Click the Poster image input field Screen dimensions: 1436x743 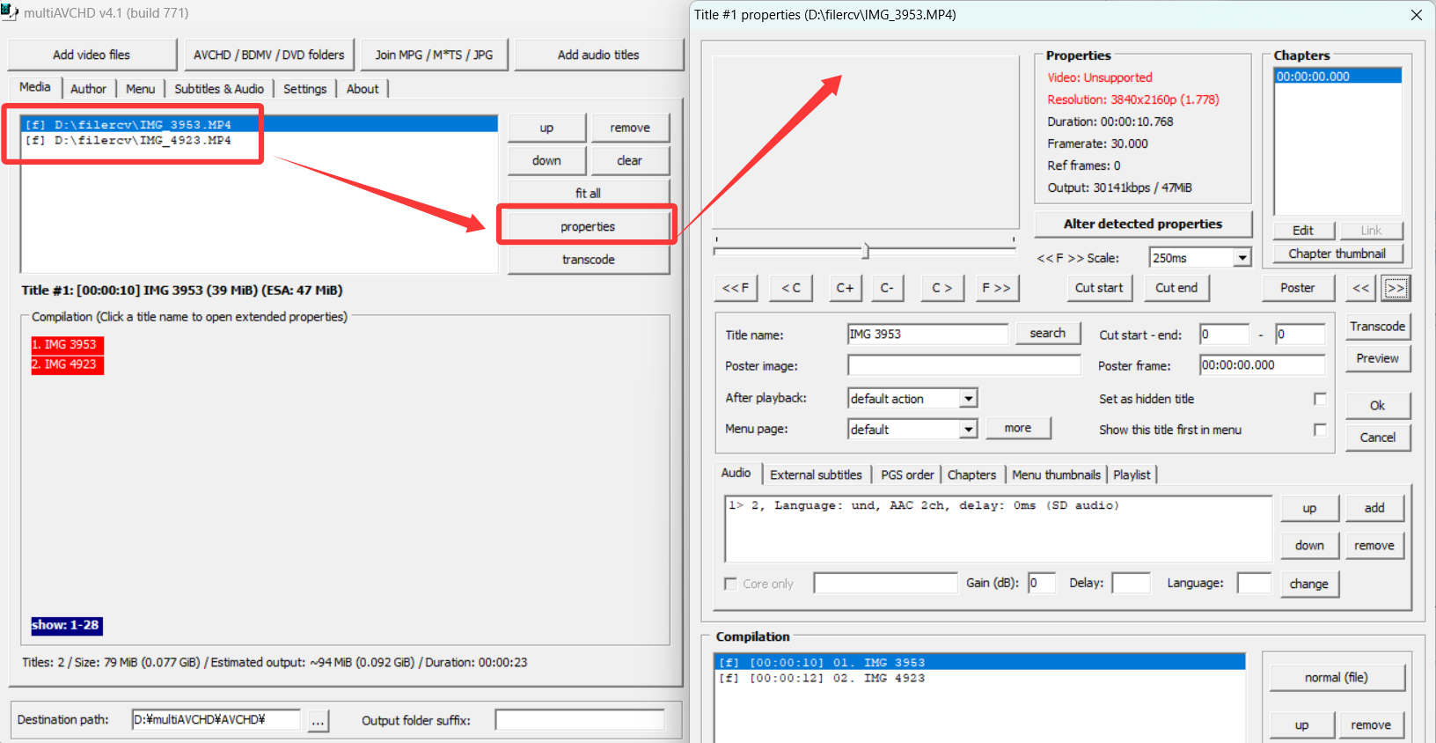coord(963,365)
